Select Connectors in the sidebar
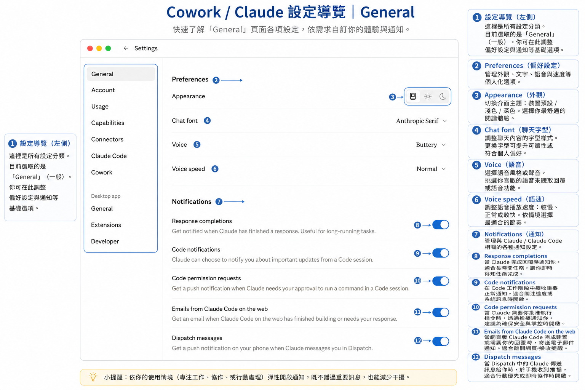Image resolution: width=585 pixels, height=390 pixels. click(107, 139)
